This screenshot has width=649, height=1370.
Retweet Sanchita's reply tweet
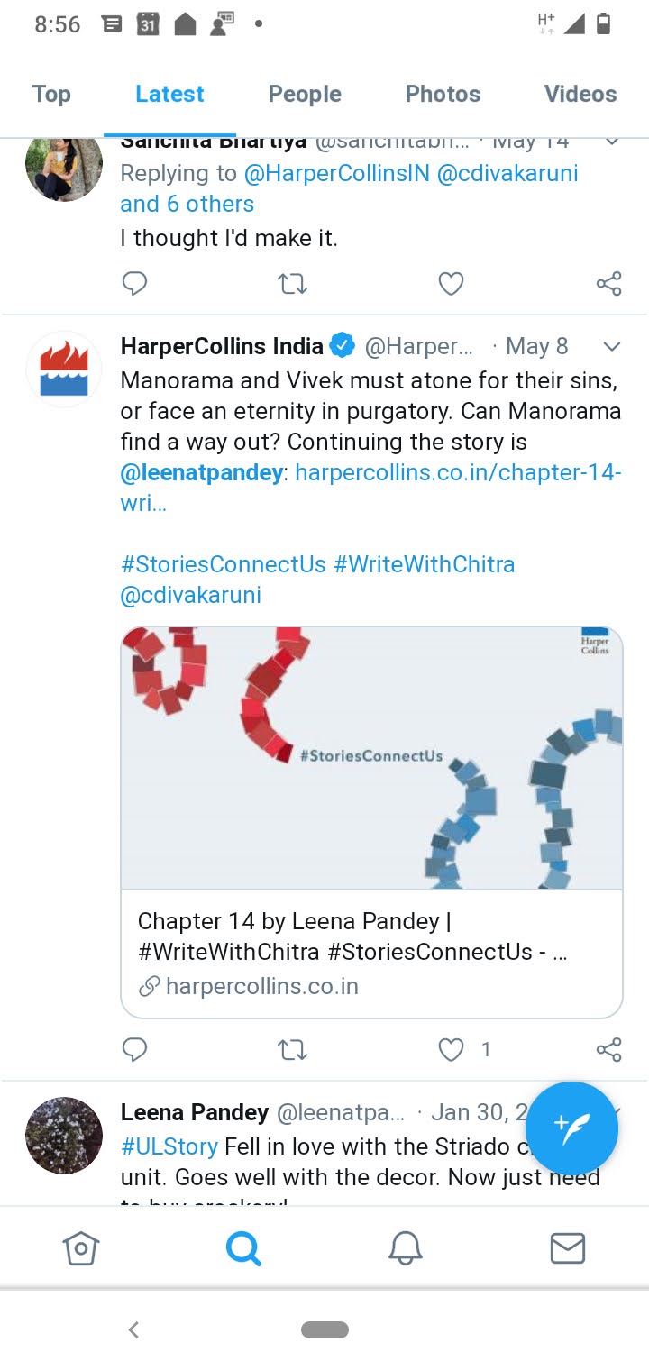[292, 284]
